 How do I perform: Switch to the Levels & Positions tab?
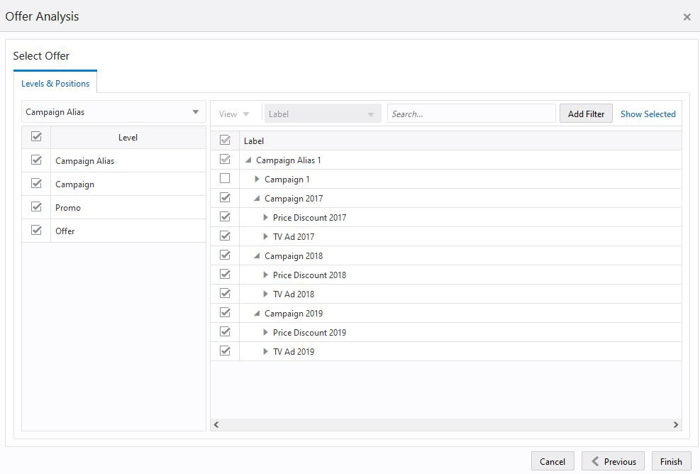pos(55,83)
